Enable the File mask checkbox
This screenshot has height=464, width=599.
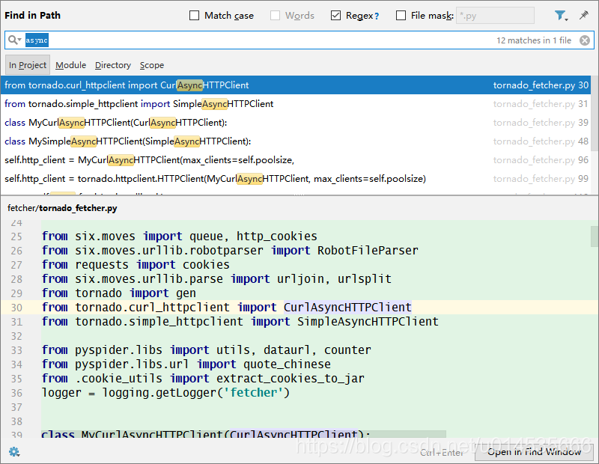point(401,15)
